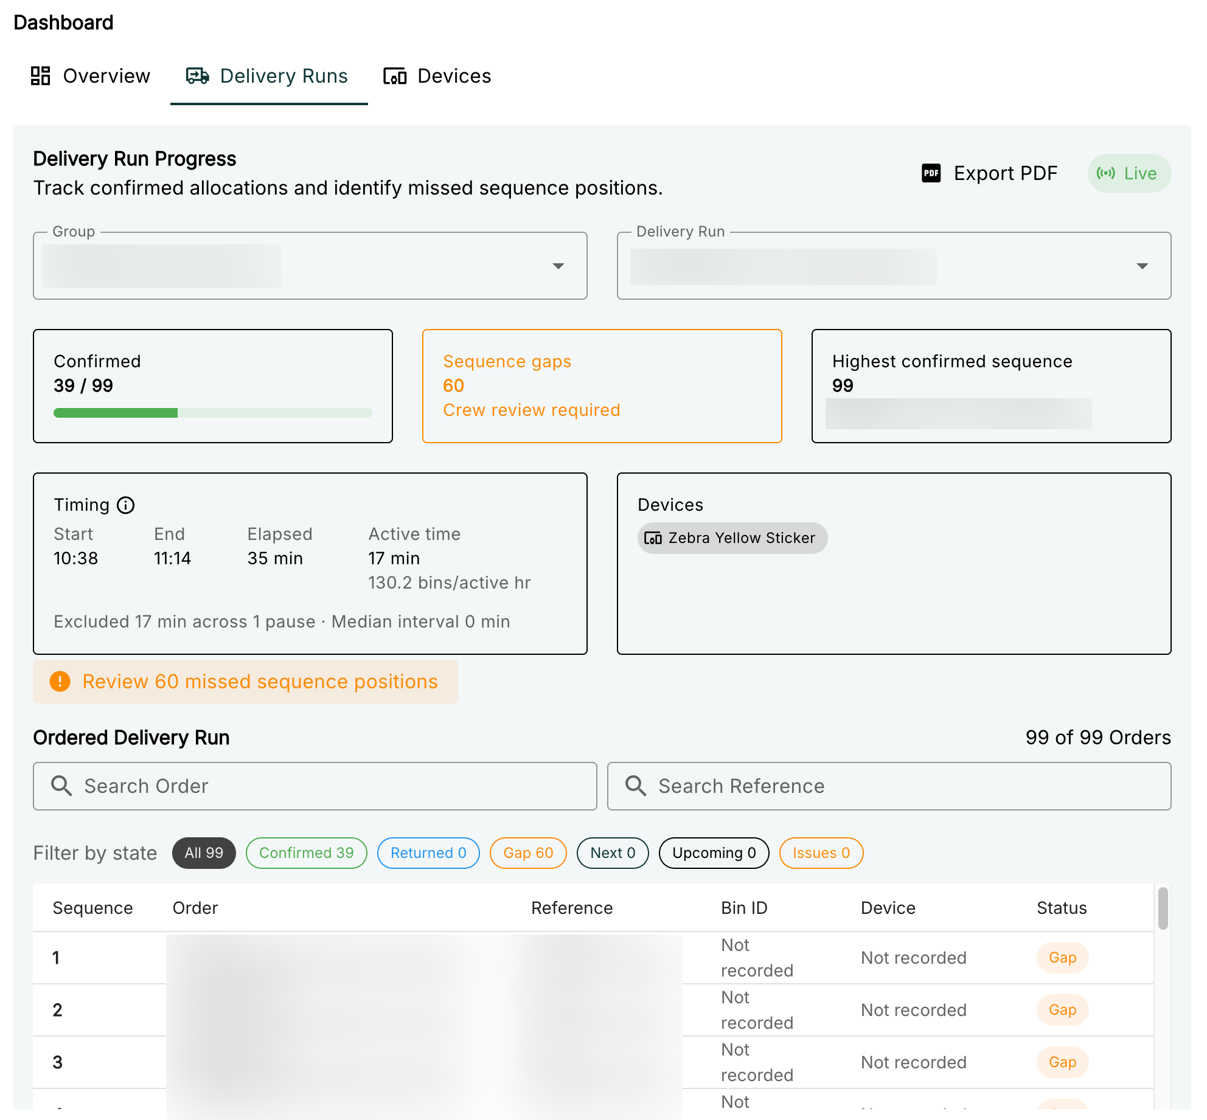
Task: Filter by Next 0 state
Action: click(x=613, y=853)
